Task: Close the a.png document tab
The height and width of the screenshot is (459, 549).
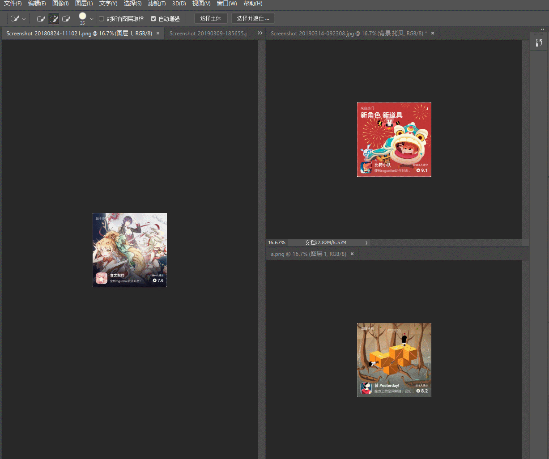Action: tap(352, 254)
